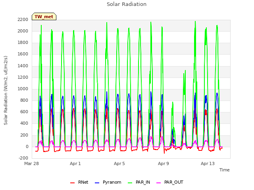Click the Y-axis label Solar Radiation (W/m2, uE/m2/s)
This screenshot has width=254, height=190.
tap(6, 90)
